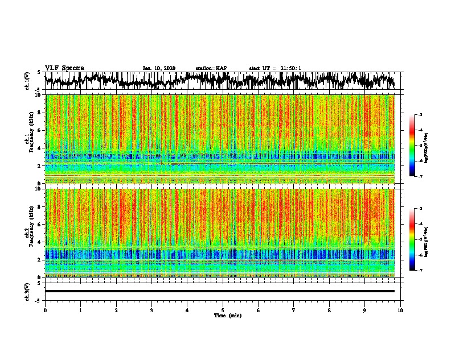The width and height of the screenshot is (451, 348).
Task: Click the ch.2 spectrogram color scale bar
Action: coord(412,239)
